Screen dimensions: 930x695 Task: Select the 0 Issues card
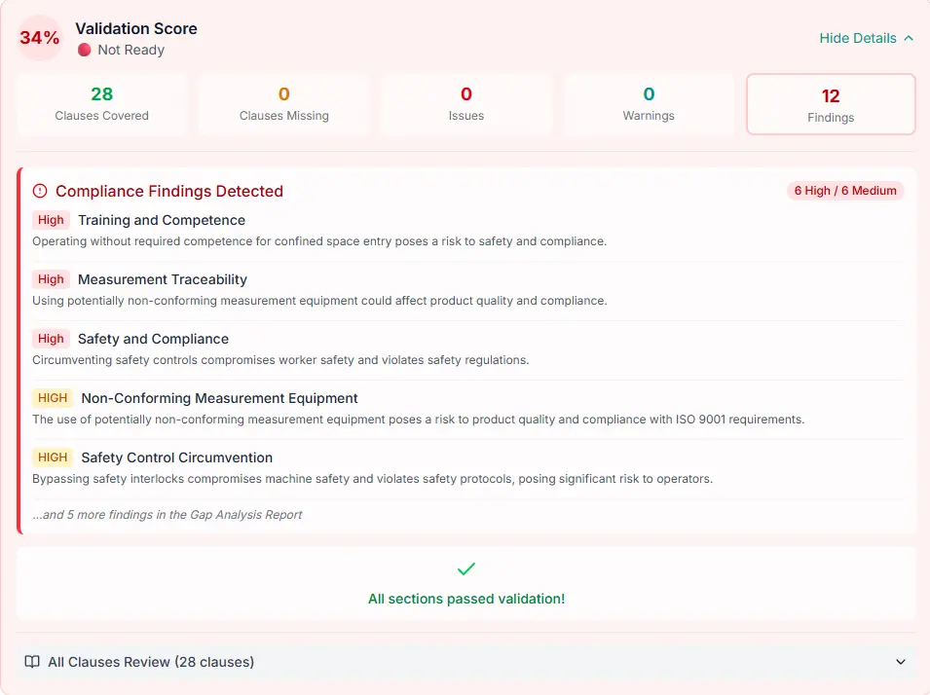click(x=466, y=104)
